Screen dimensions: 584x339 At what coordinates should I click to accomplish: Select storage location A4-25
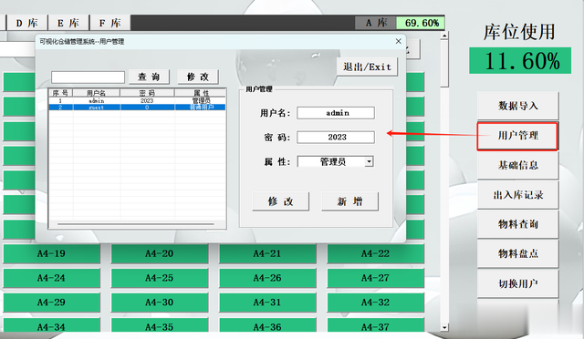[160, 278]
